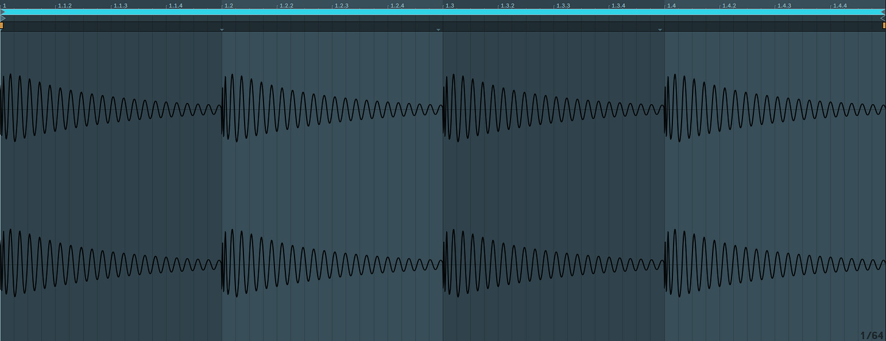886x341 pixels.
Task: Select the clip end marker flag at right
Action: coord(883,19)
